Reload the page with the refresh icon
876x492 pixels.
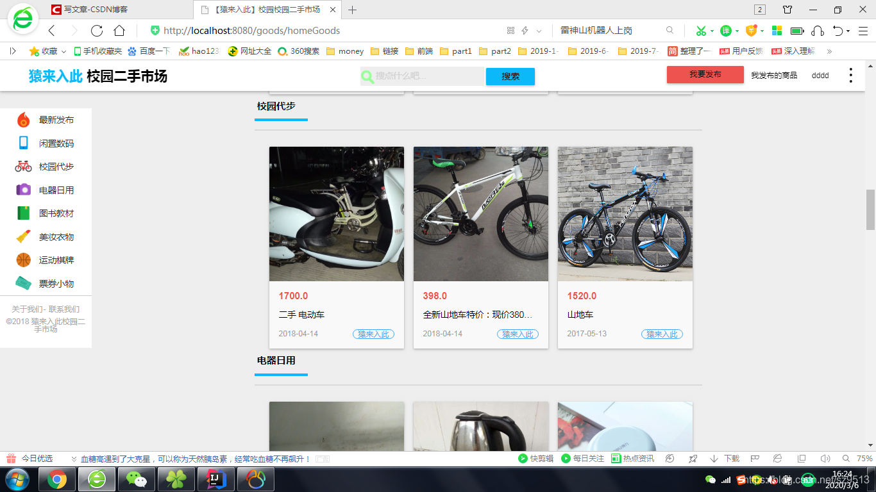pos(97,31)
